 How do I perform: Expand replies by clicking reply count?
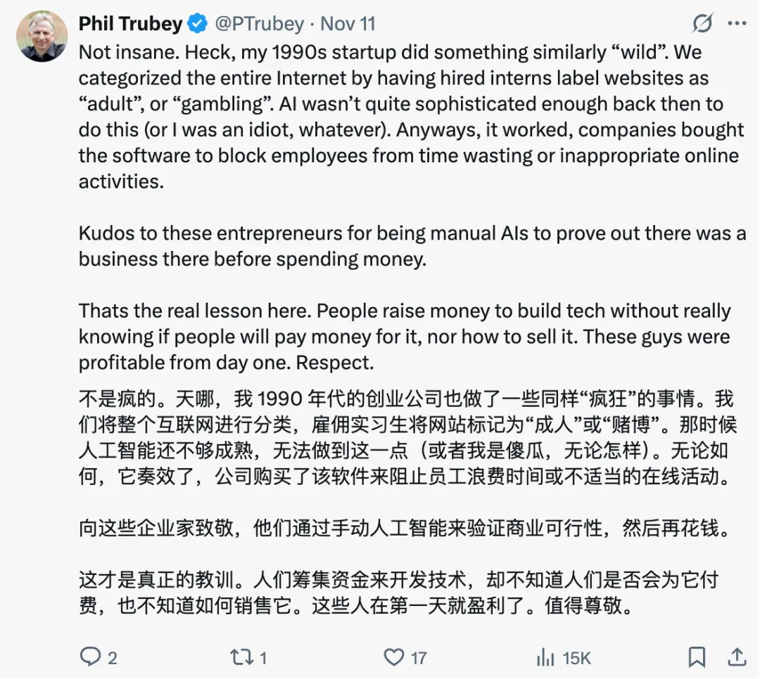[x=111, y=657]
